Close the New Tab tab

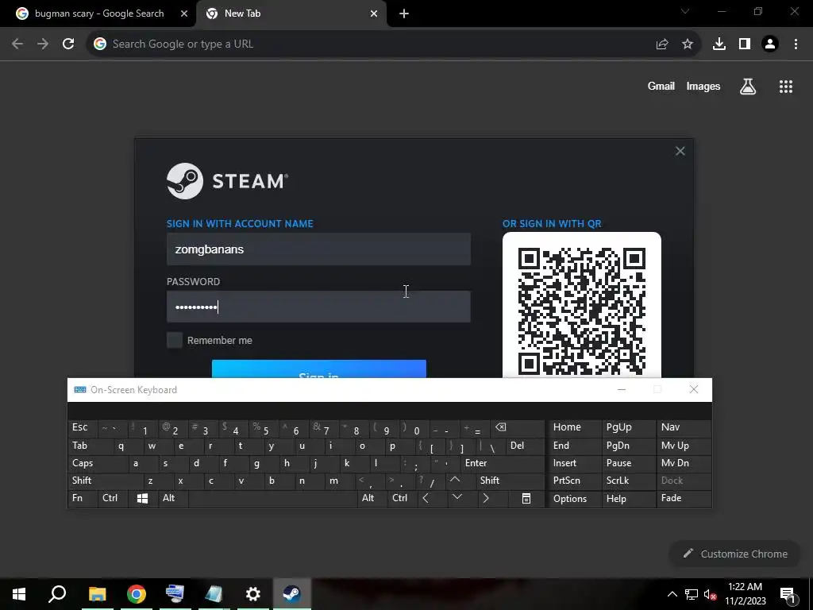(x=374, y=14)
